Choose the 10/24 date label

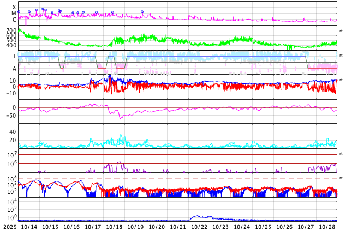tap(242, 227)
